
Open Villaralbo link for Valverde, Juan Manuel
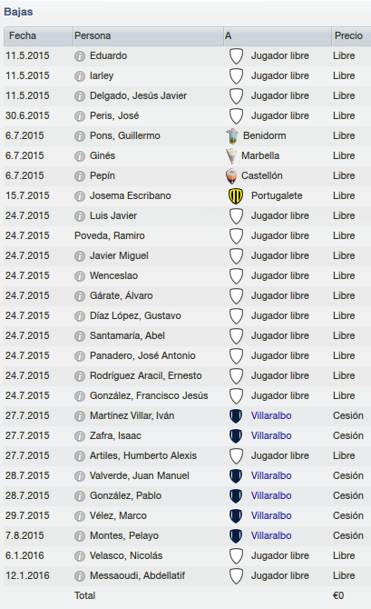(x=271, y=475)
